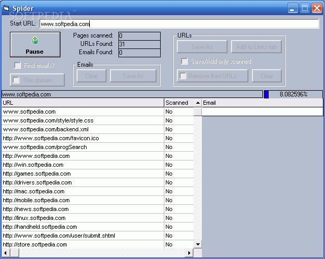Screen dimensions: 325x259
Task: Minimize the Spider window
Action: coord(293,8)
